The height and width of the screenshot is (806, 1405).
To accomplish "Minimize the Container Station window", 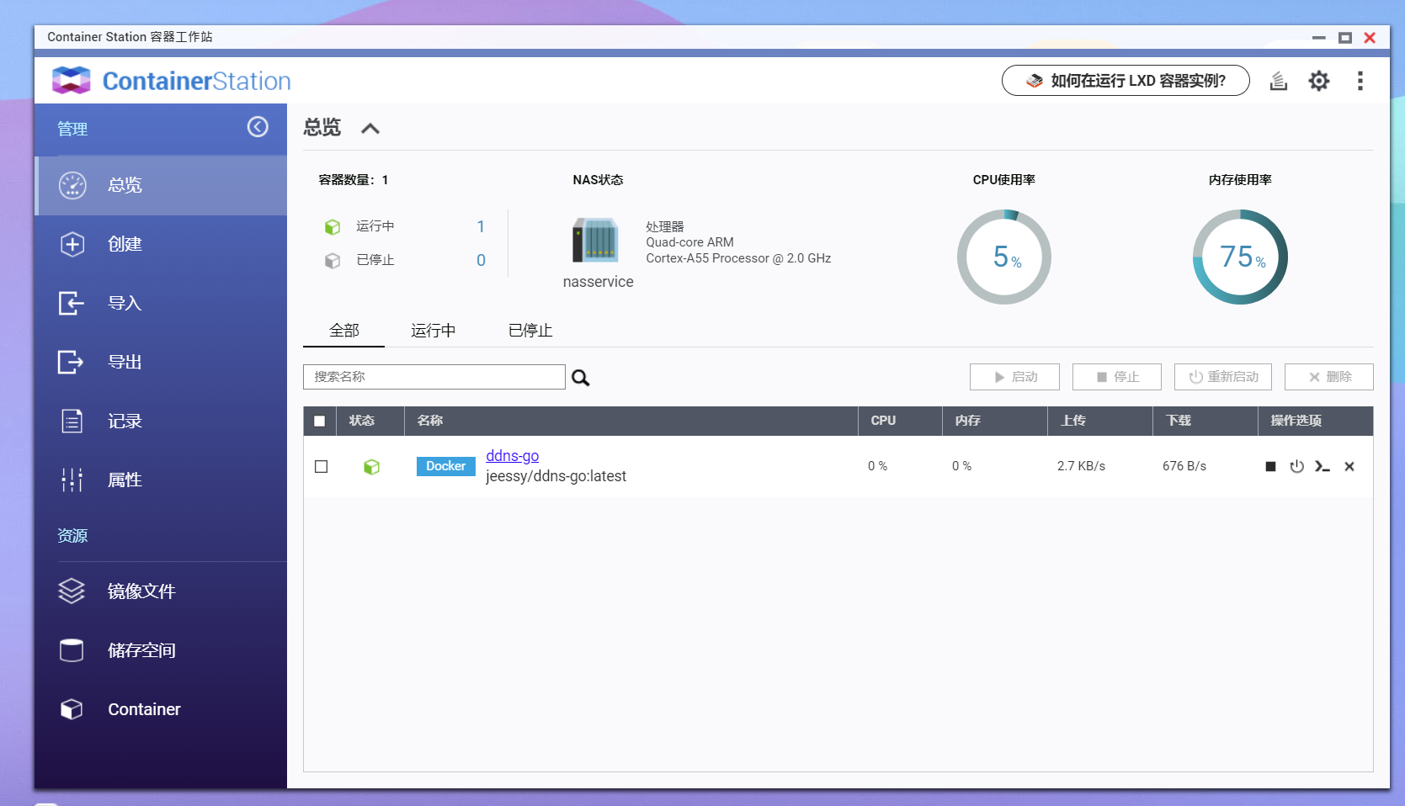I will [x=1319, y=38].
